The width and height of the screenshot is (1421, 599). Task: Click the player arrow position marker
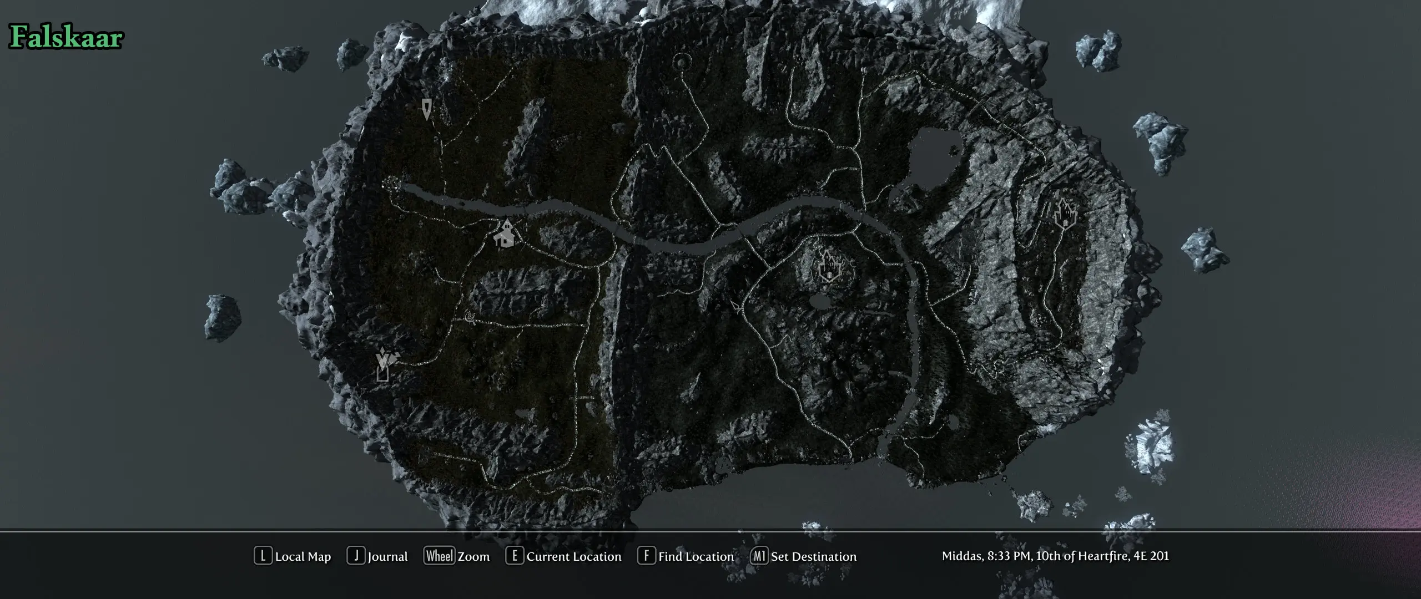(x=738, y=307)
